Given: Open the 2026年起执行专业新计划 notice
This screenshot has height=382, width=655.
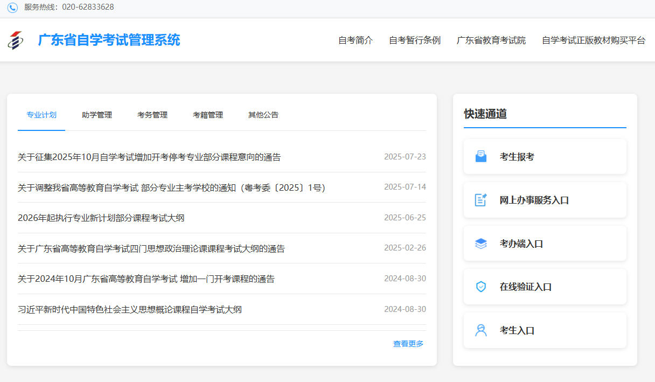Looking at the screenshot, I should click(101, 218).
